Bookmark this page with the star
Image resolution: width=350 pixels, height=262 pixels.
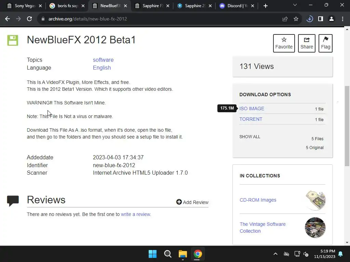pyautogui.click(x=296, y=19)
